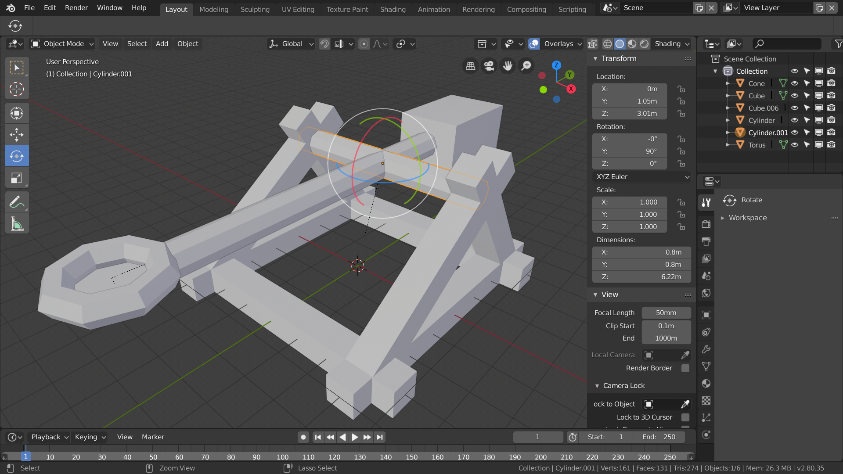
Task: Switch to camera view icon
Action: pos(489,66)
